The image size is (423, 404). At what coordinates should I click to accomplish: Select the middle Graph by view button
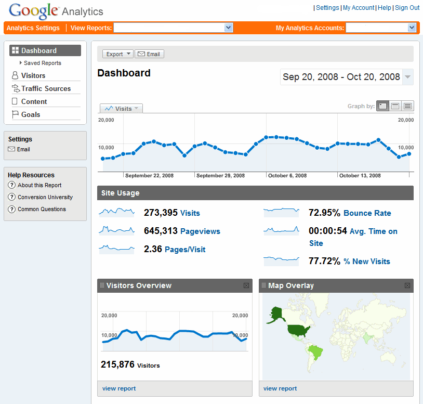tap(395, 106)
